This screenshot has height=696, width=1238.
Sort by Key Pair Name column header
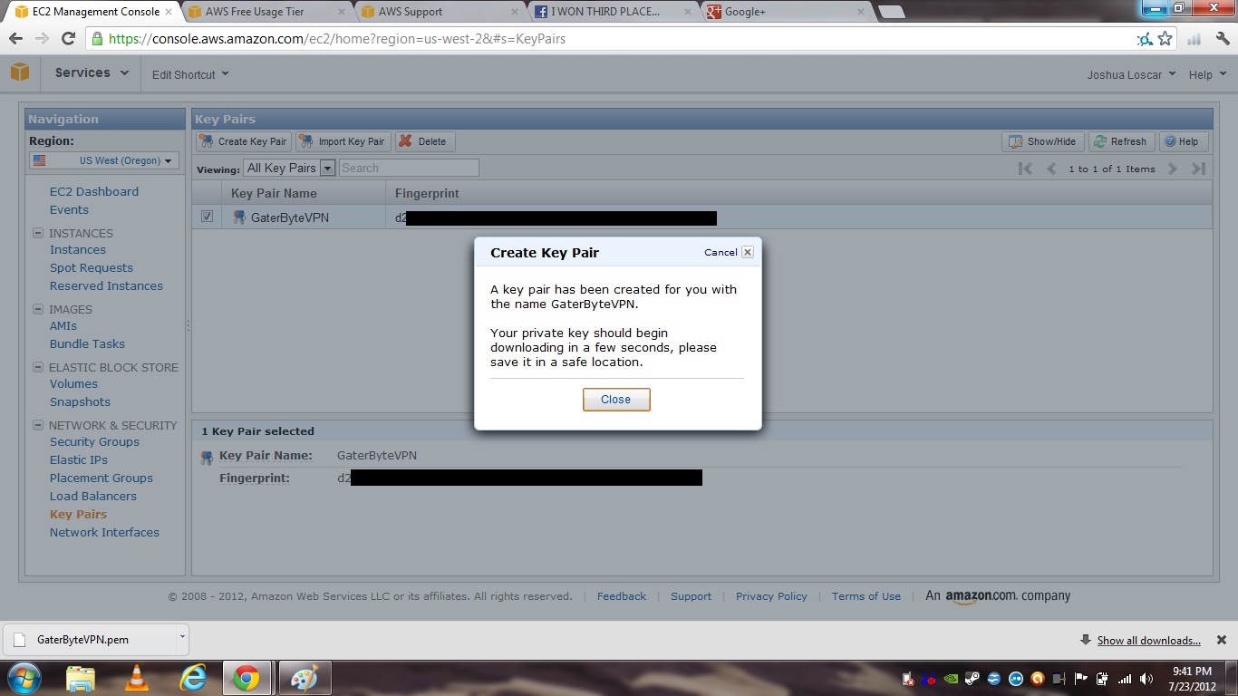pyautogui.click(x=274, y=193)
